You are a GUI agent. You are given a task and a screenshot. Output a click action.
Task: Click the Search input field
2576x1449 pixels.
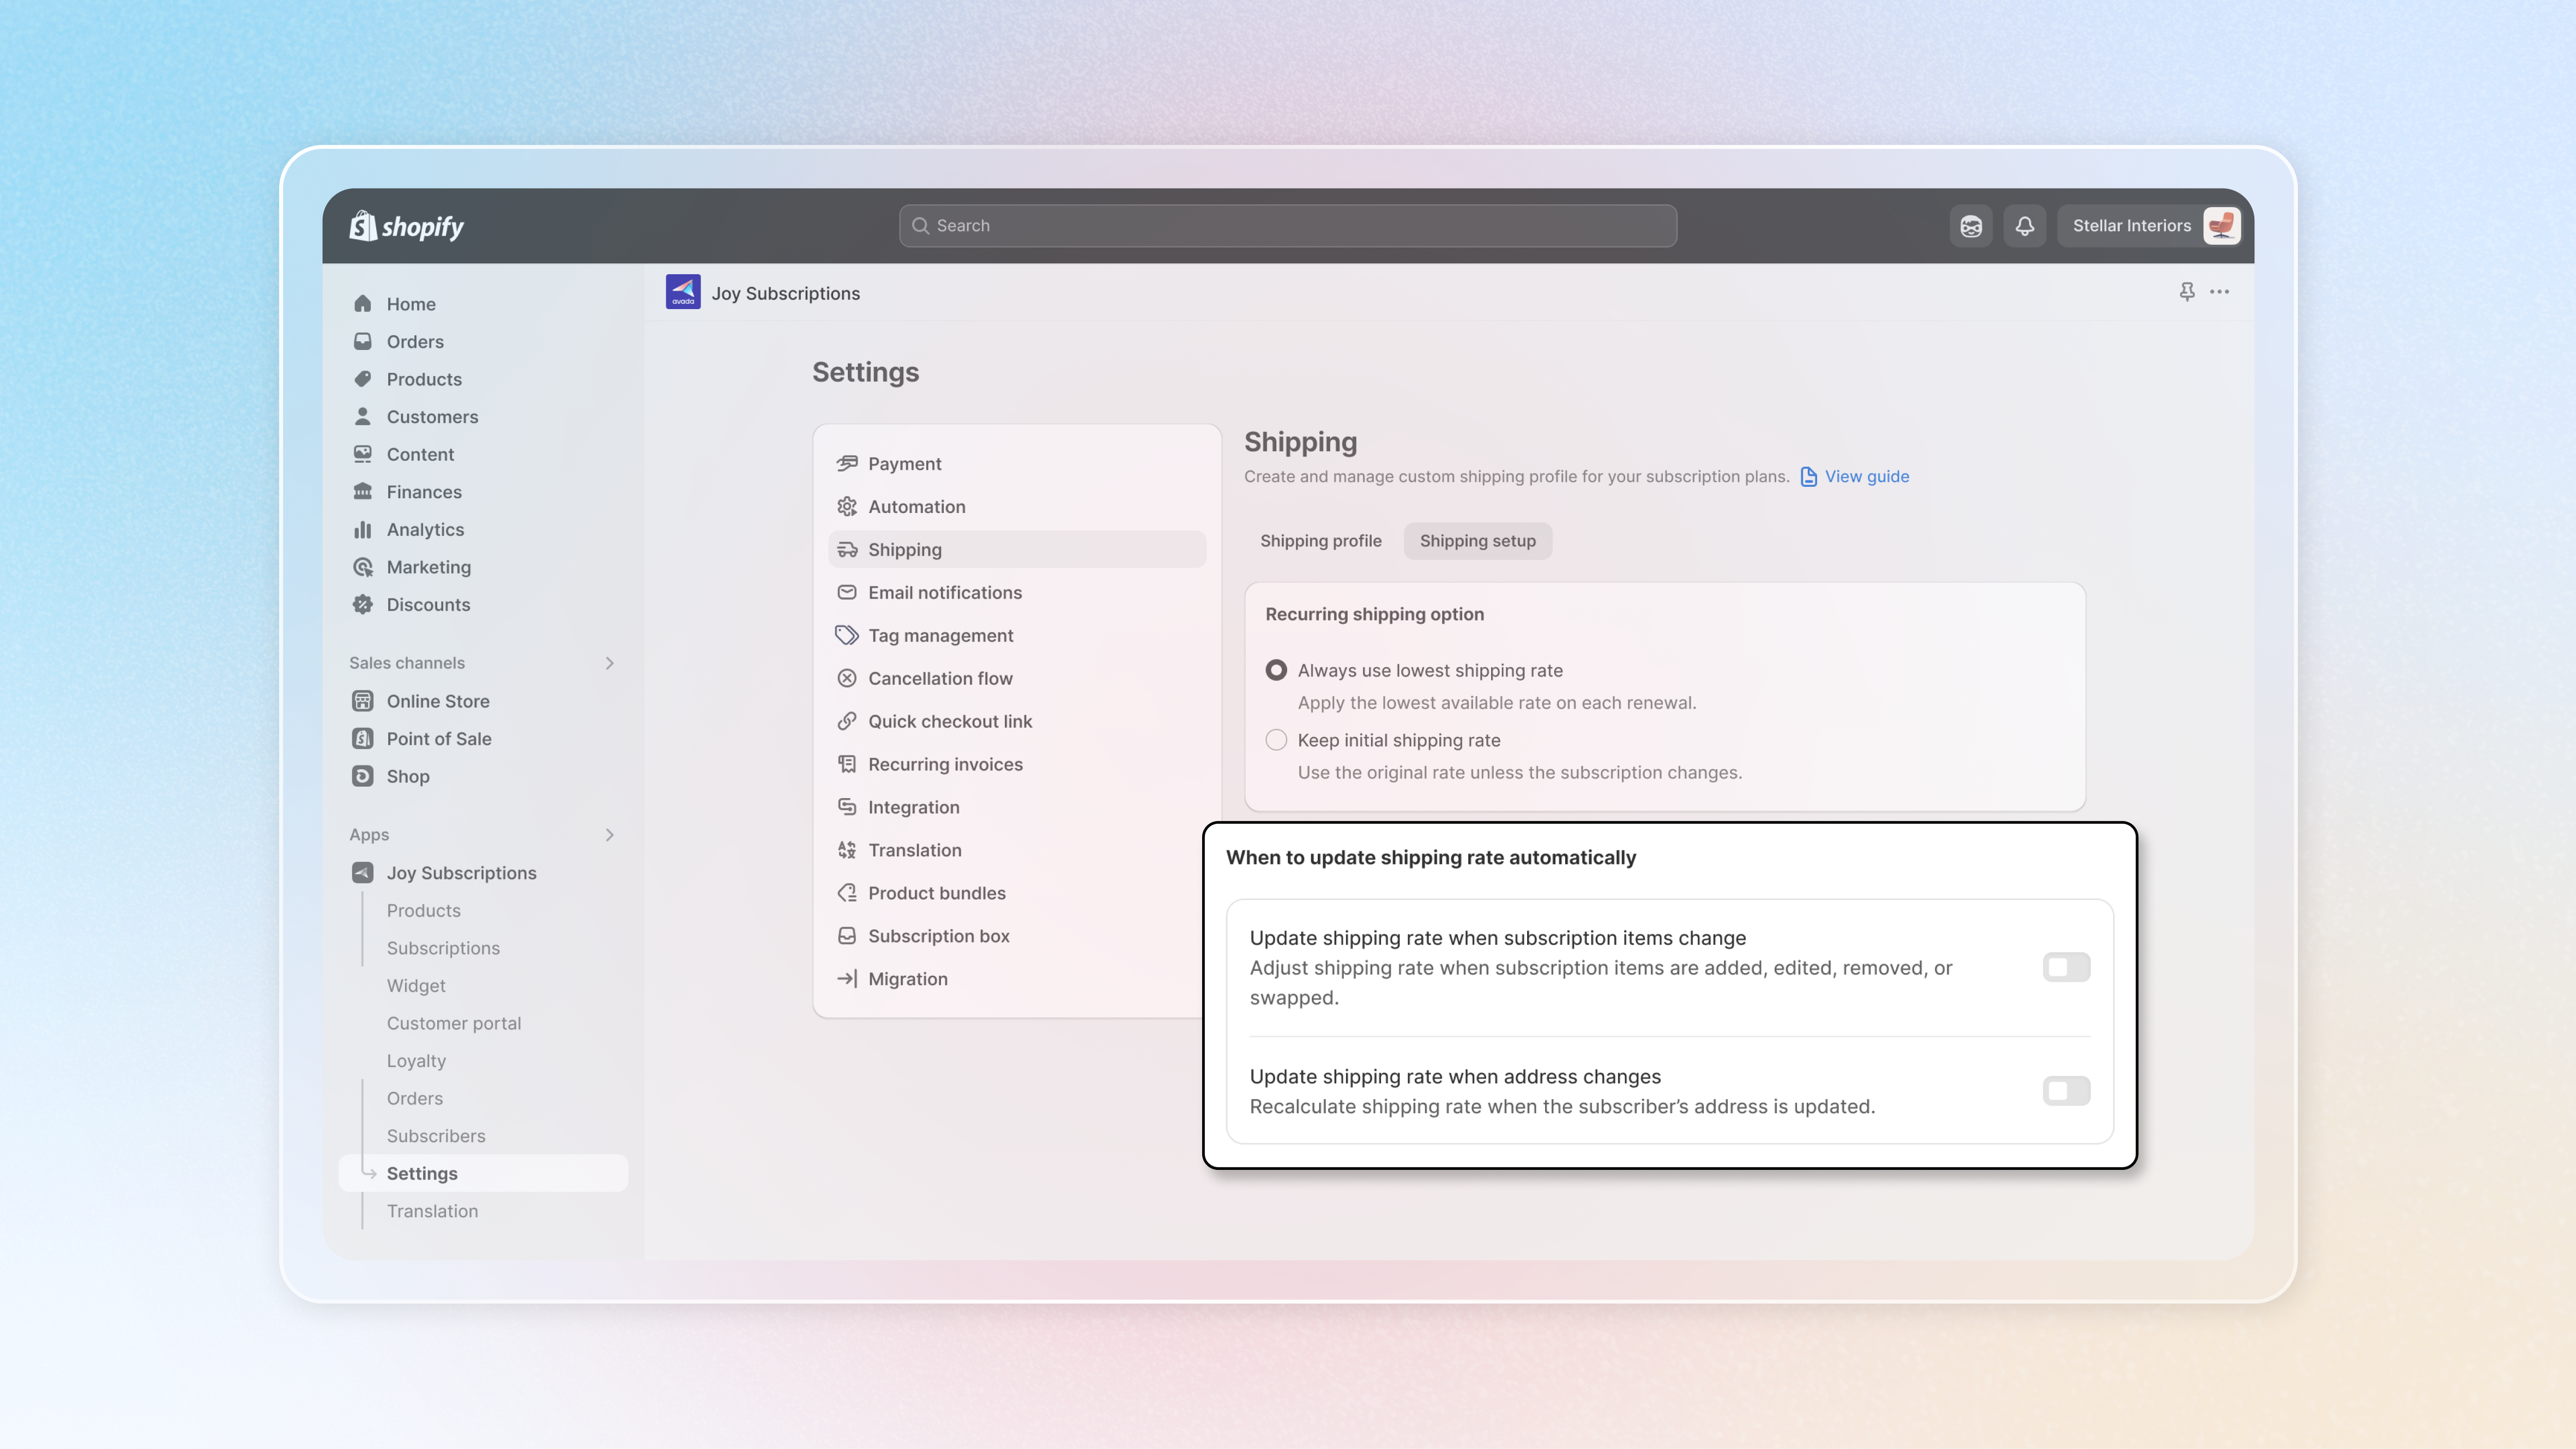click(x=1287, y=226)
